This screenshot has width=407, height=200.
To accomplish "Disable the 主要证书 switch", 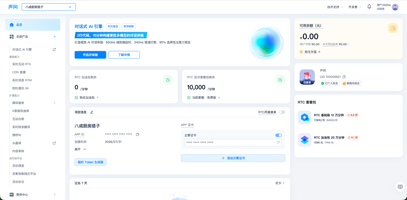I will point(279,135).
